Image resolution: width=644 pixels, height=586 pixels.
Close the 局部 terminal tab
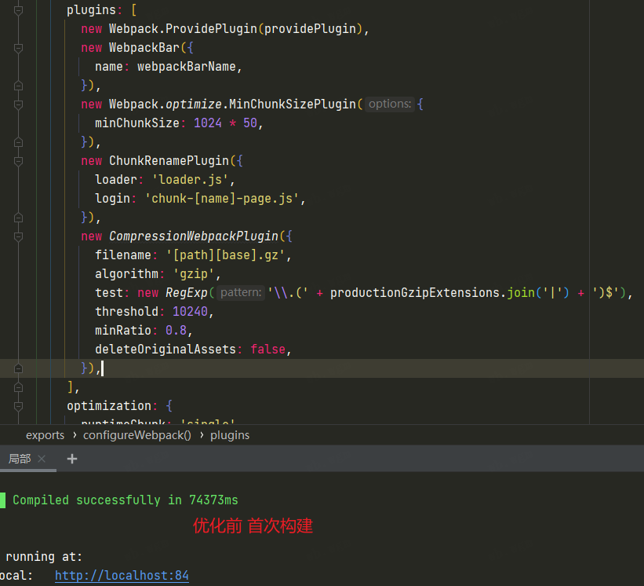(x=42, y=459)
